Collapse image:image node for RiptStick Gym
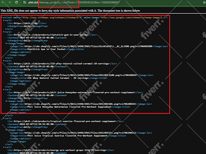The width and height of the screenshot is (206, 154). [x=6, y=43]
